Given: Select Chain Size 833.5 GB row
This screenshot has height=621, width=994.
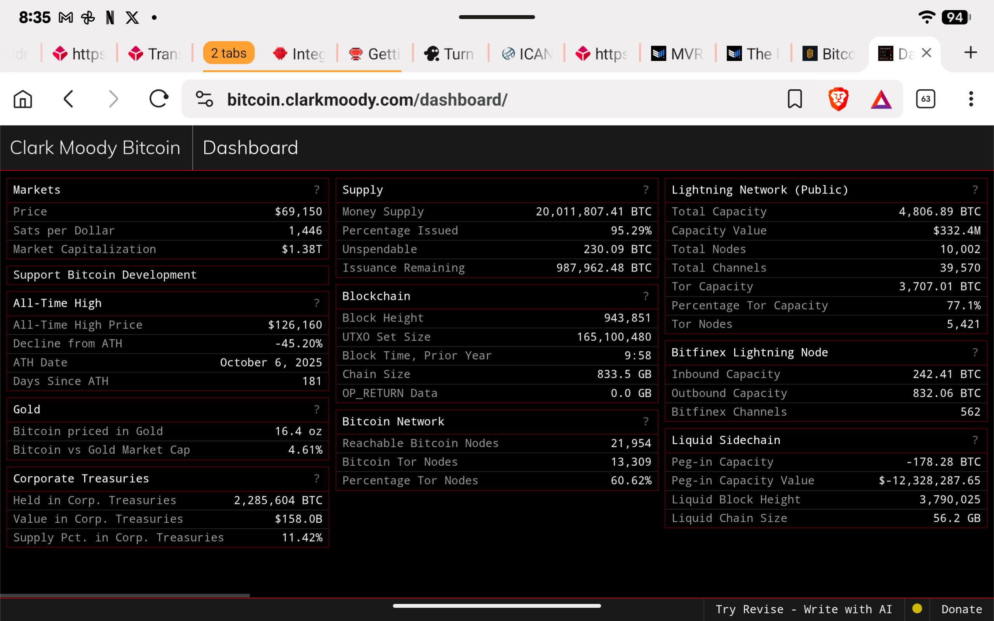Looking at the screenshot, I should click(497, 374).
